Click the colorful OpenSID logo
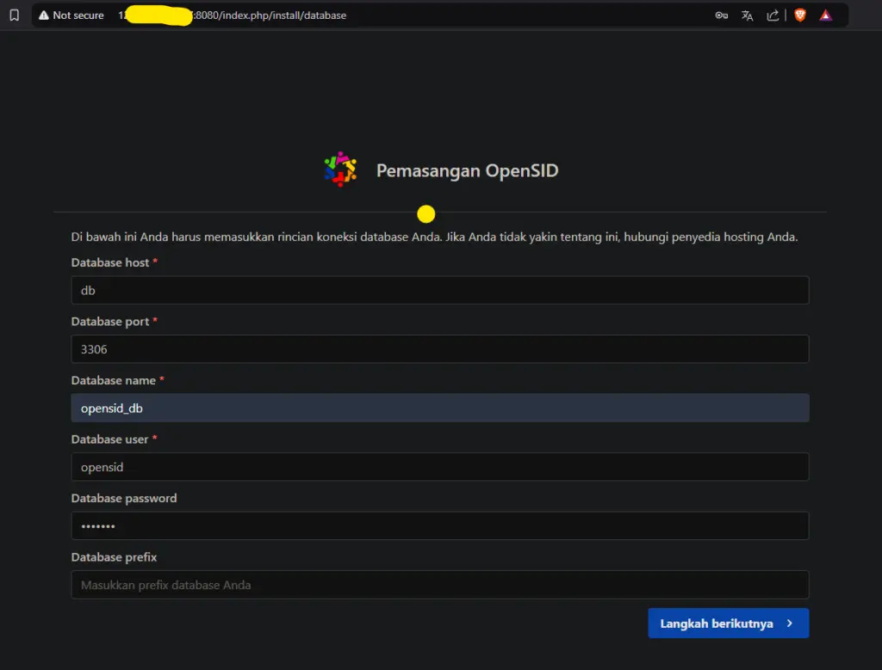This screenshot has height=670, width=882. pos(340,169)
